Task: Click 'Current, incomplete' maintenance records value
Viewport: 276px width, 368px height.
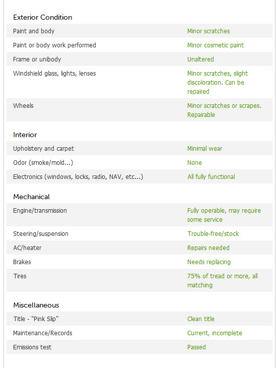Action: point(215,333)
